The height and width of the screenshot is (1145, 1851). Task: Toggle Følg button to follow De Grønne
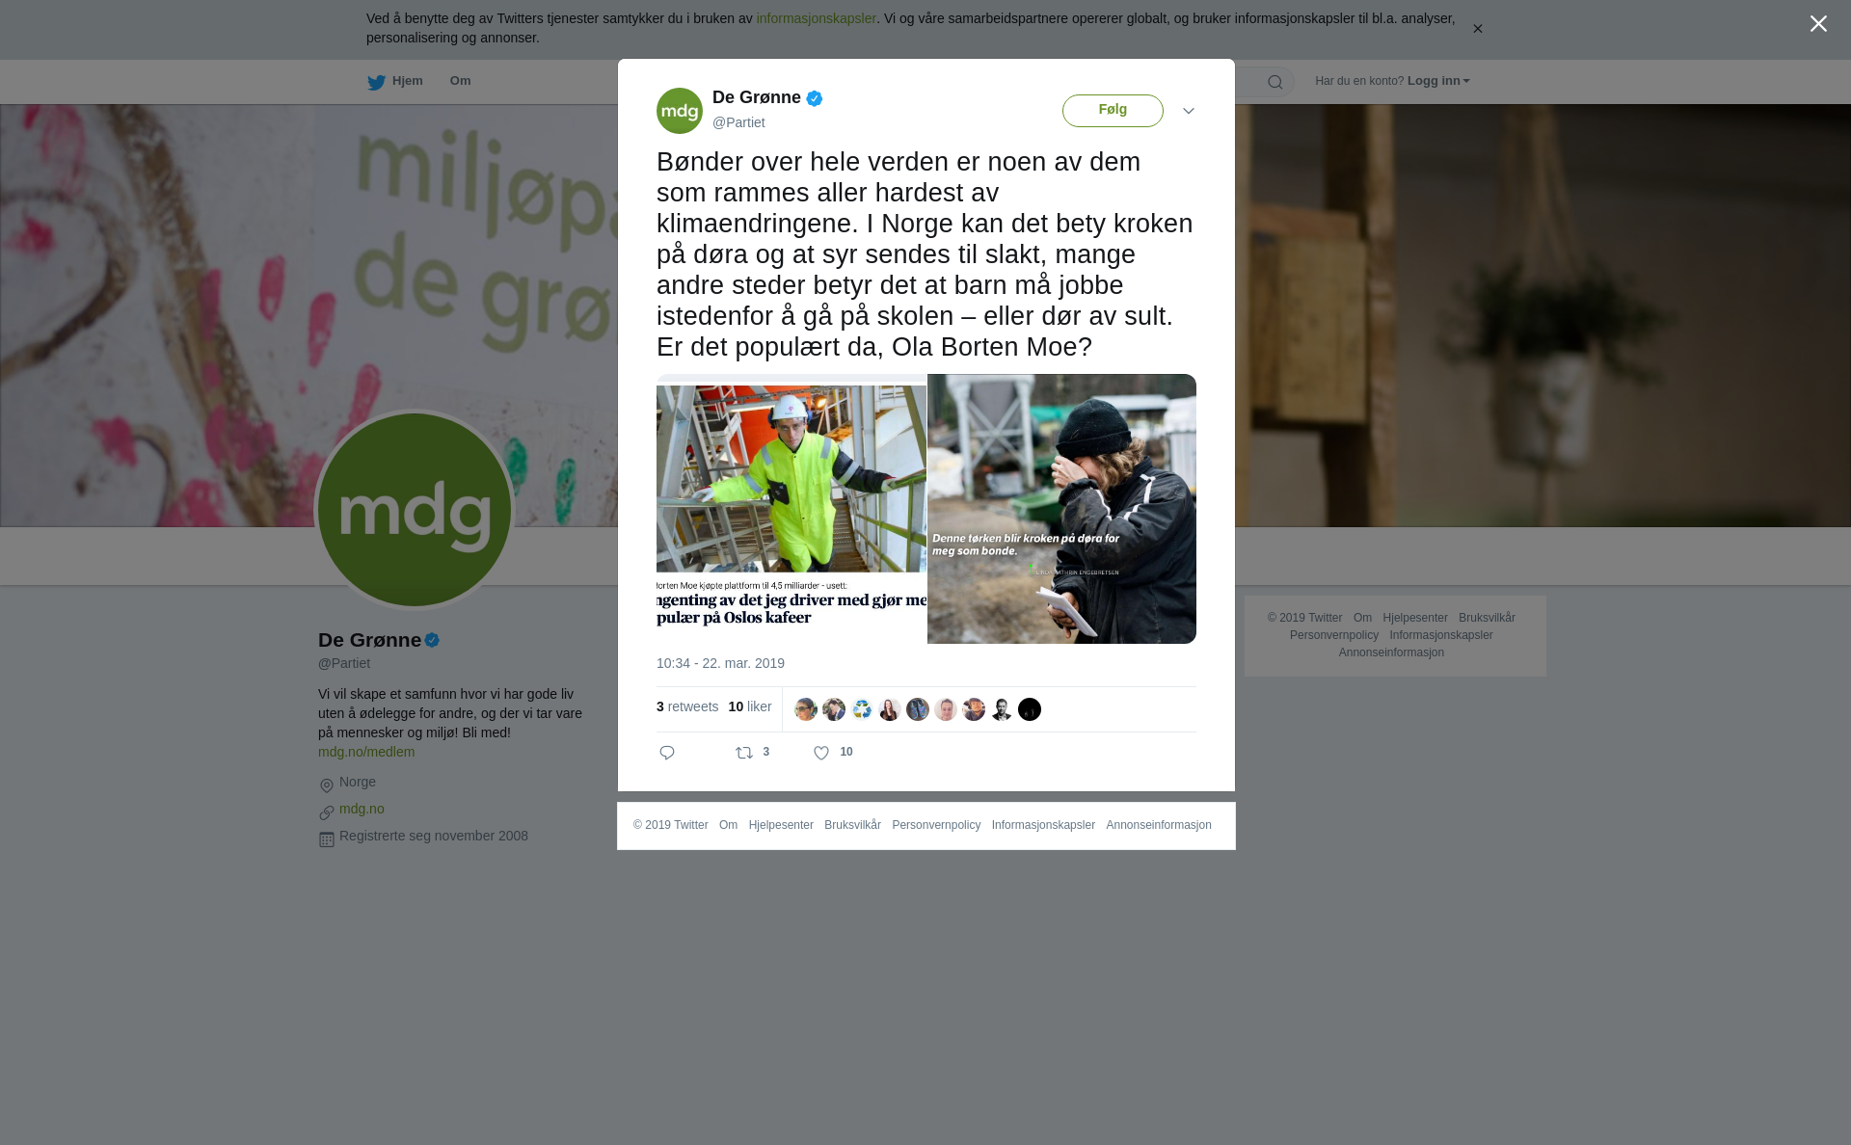(x=1113, y=111)
